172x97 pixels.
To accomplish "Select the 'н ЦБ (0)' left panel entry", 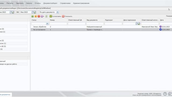I will 3,46.
